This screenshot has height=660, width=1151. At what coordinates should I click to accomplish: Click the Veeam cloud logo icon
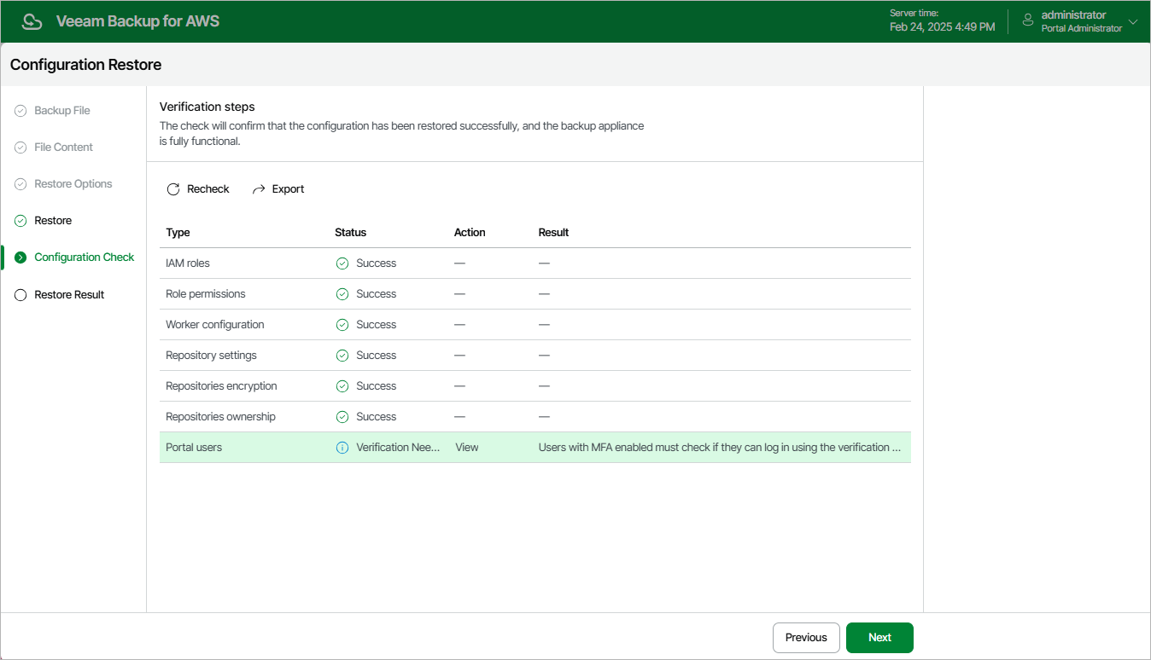click(32, 21)
